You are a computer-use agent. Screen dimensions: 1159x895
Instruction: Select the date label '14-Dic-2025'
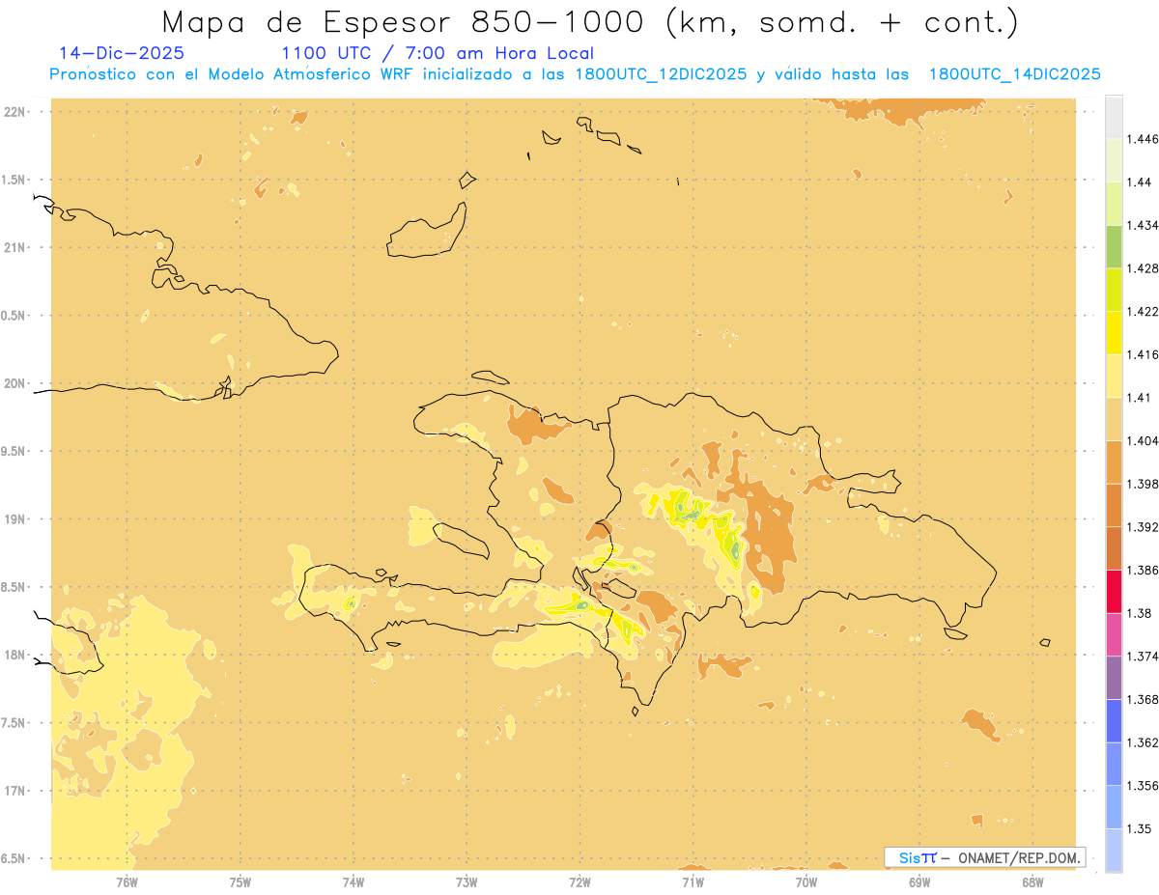(121, 53)
